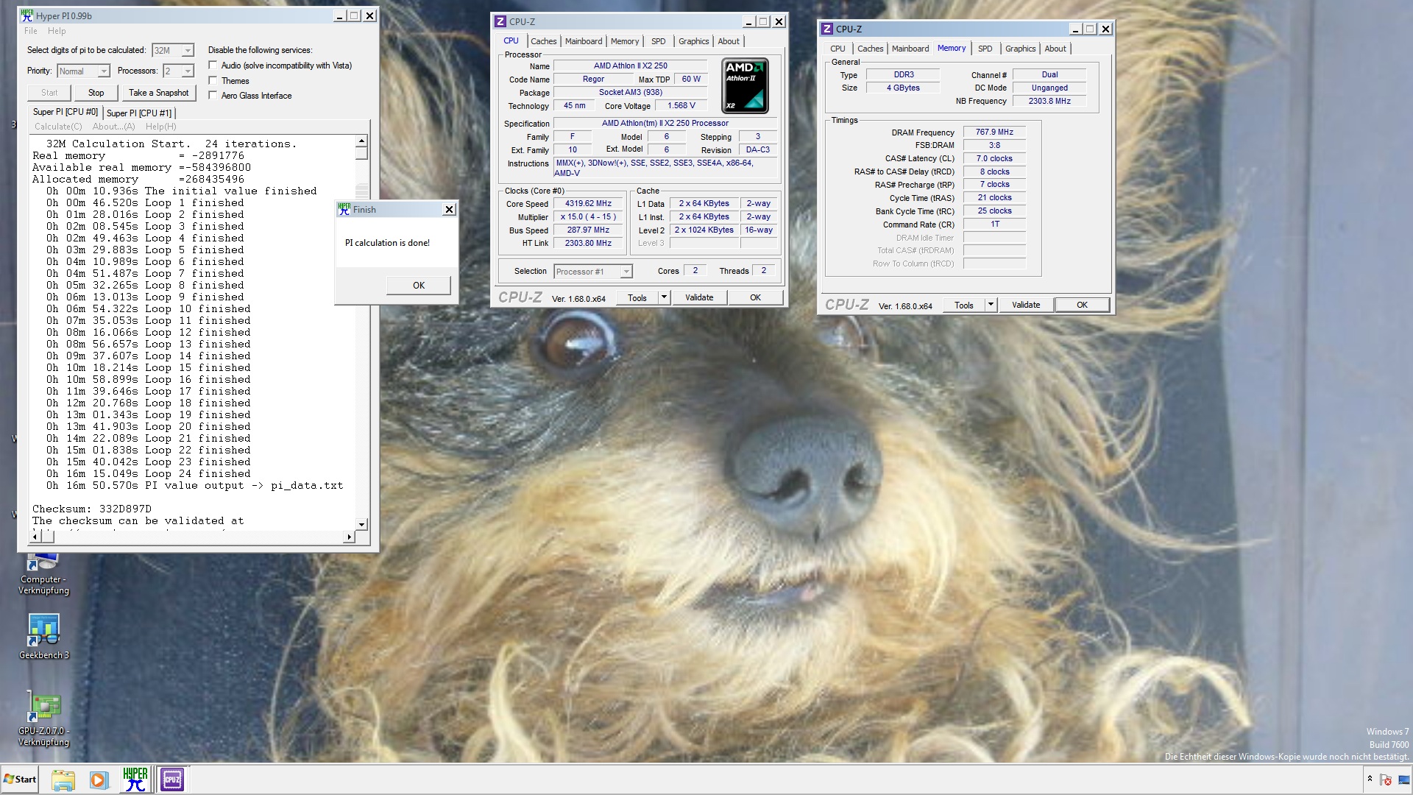
Task: Toggle the Aero Glass Interface checkbox
Action: pyautogui.click(x=213, y=96)
